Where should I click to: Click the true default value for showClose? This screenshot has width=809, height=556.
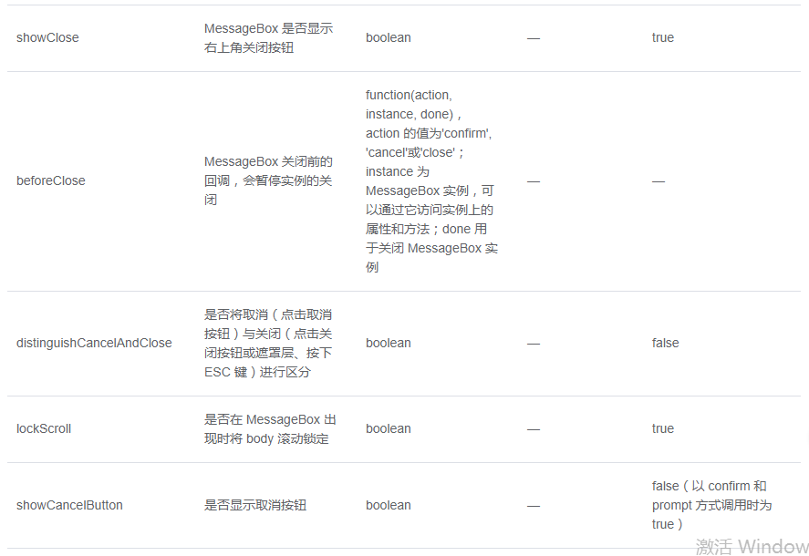click(x=663, y=37)
